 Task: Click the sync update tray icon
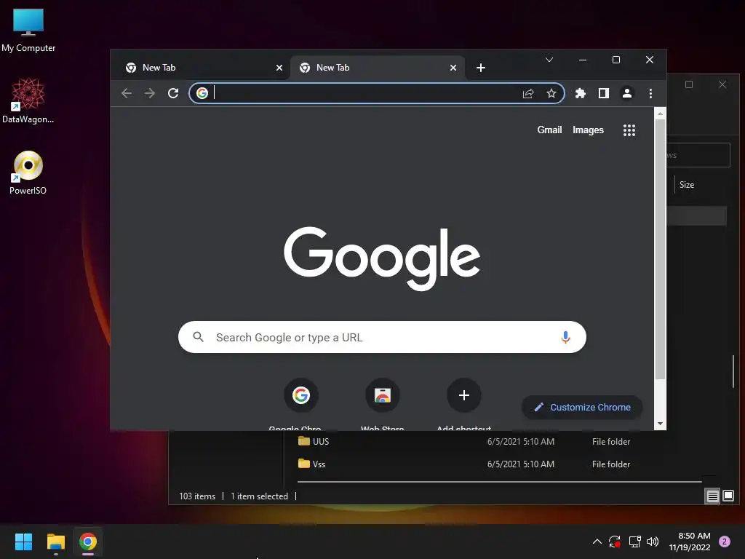pyautogui.click(x=615, y=542)
